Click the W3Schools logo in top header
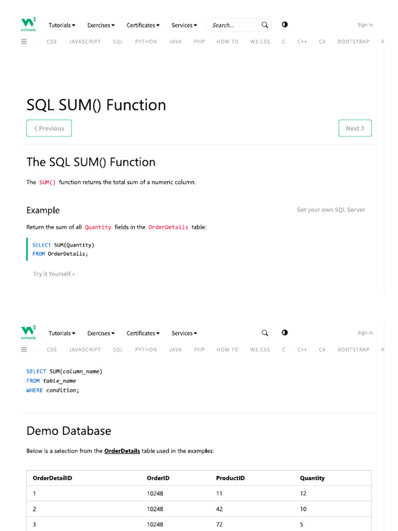 tap(29, 24)
